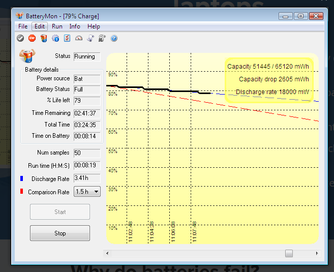The height and width of the screenshot is (272, 334).
Task: Click the Battery details group label
Action: point(42,70)
